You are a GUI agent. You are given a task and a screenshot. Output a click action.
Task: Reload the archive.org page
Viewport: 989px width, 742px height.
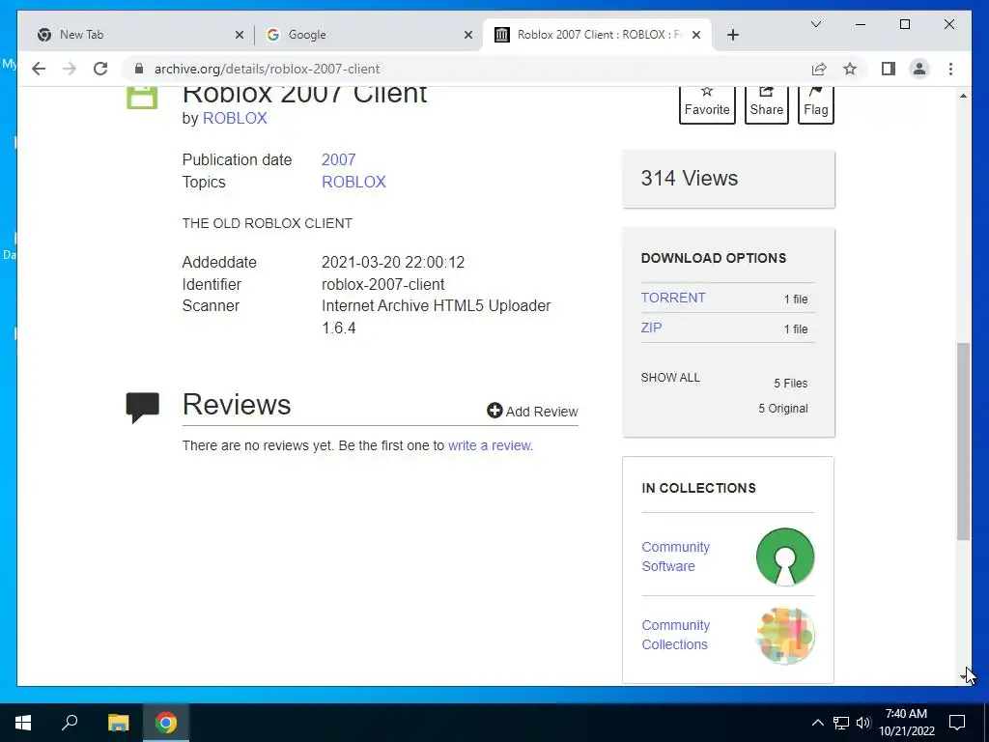pyautogui.click(x=100, y=69)
